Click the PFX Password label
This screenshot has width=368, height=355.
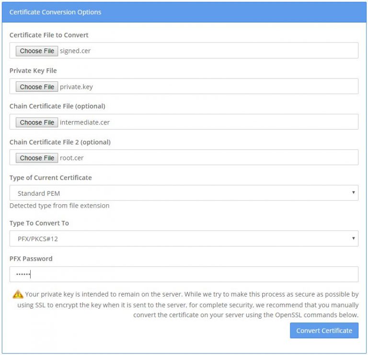click(31, 259)
